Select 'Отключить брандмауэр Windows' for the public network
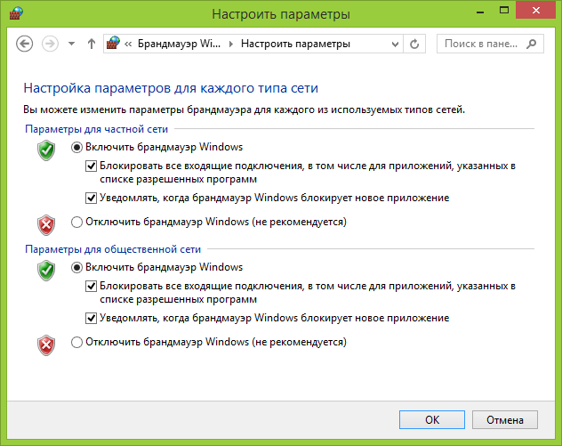562x446 pixels. click(76, 341)
